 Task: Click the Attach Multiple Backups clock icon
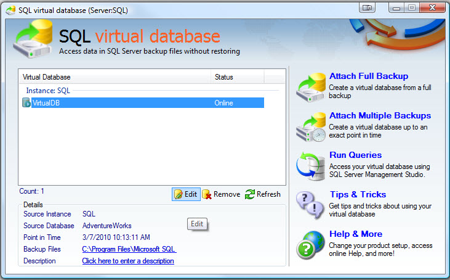coord(311,127)
